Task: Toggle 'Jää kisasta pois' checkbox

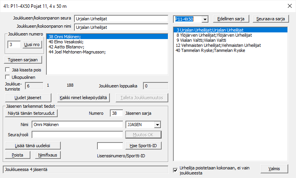Action: (x=8, y=69)
